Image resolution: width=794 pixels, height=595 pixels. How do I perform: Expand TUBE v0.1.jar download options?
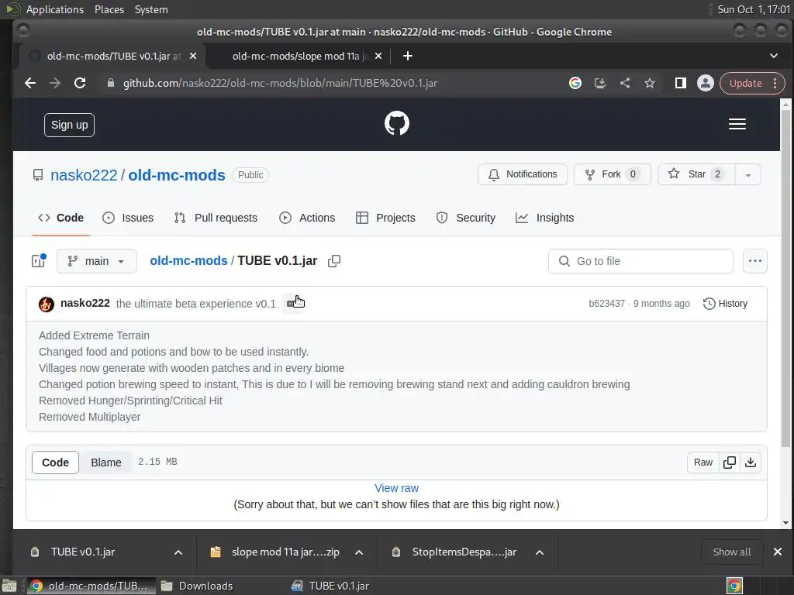point(178,552)
